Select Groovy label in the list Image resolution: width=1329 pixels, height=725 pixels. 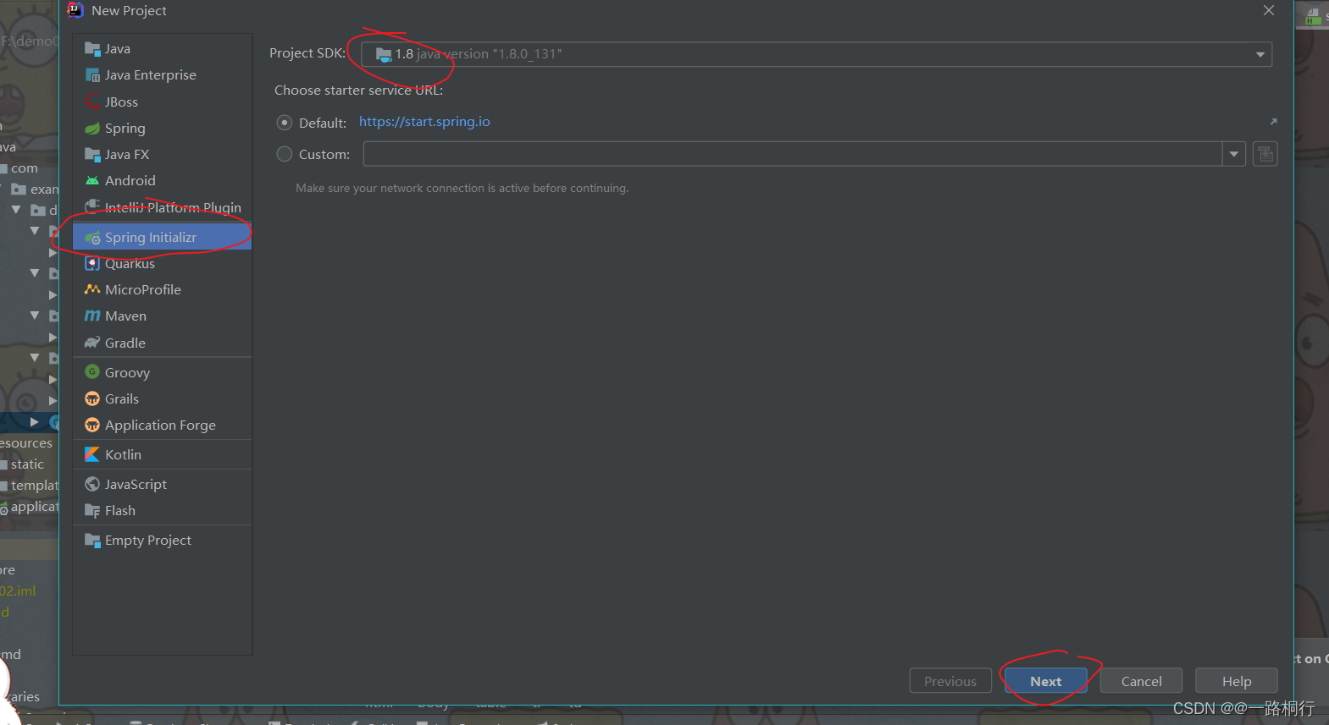coord(127,372)
